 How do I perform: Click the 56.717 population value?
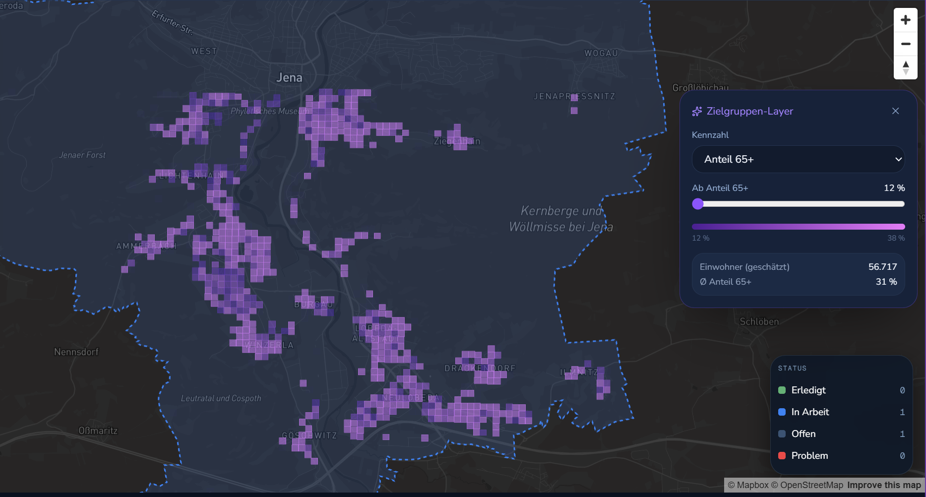[x=882, y=267]
